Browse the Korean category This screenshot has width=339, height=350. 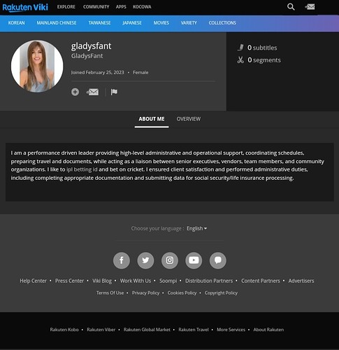[x=16, y=23]
